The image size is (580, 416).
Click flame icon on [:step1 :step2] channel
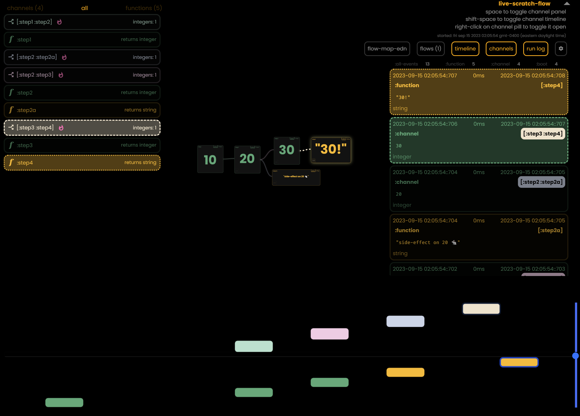pos(59,22)
